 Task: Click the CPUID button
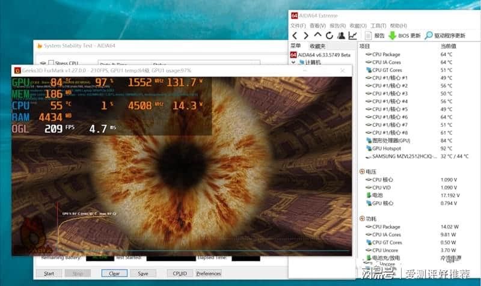(x=180, y=273)
